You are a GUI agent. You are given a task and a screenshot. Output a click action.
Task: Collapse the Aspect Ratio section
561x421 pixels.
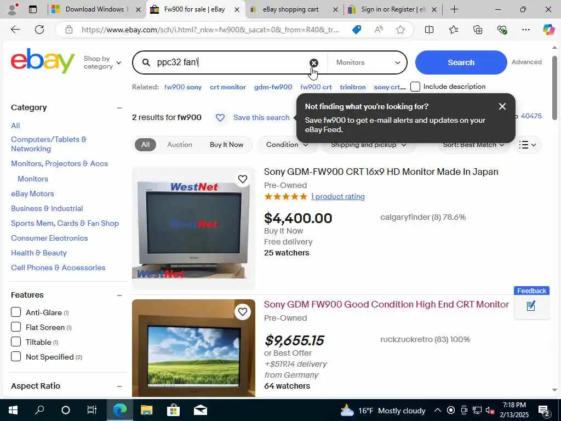tap(119, 386)
